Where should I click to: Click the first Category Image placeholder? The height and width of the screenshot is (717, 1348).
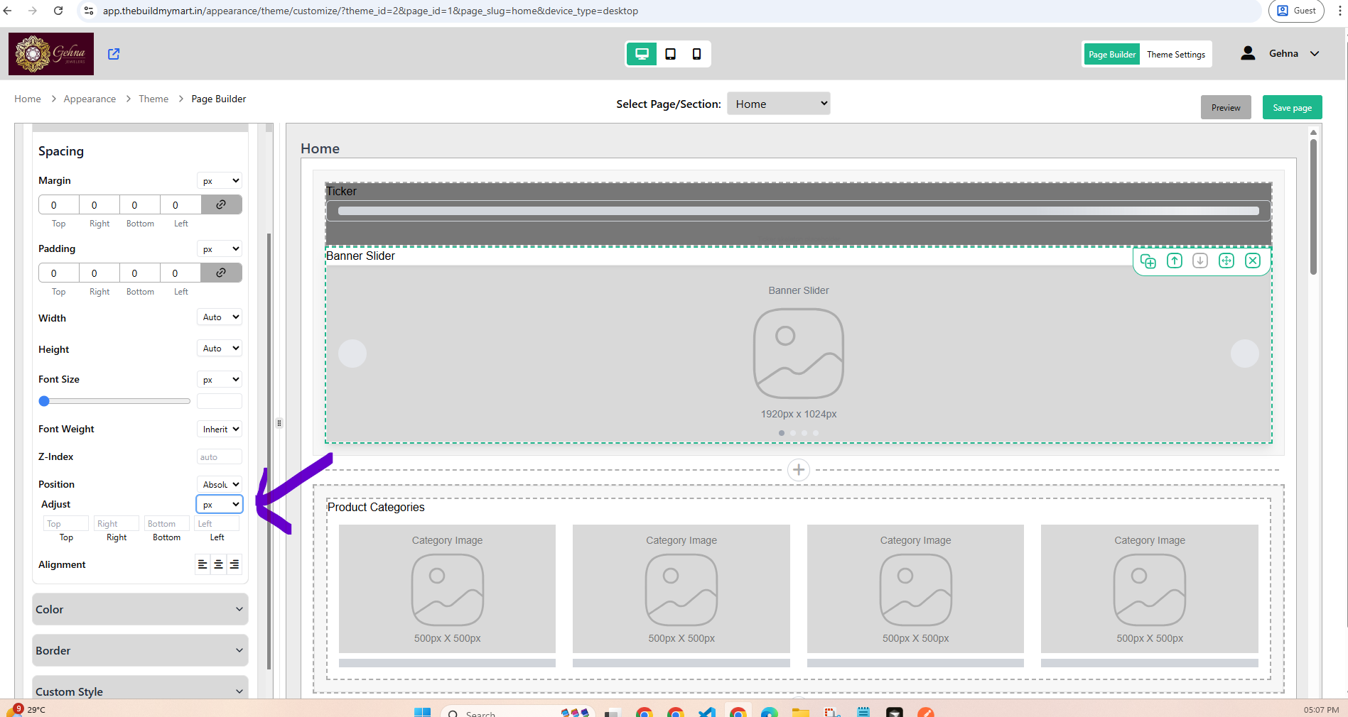(x=447, y=589)
